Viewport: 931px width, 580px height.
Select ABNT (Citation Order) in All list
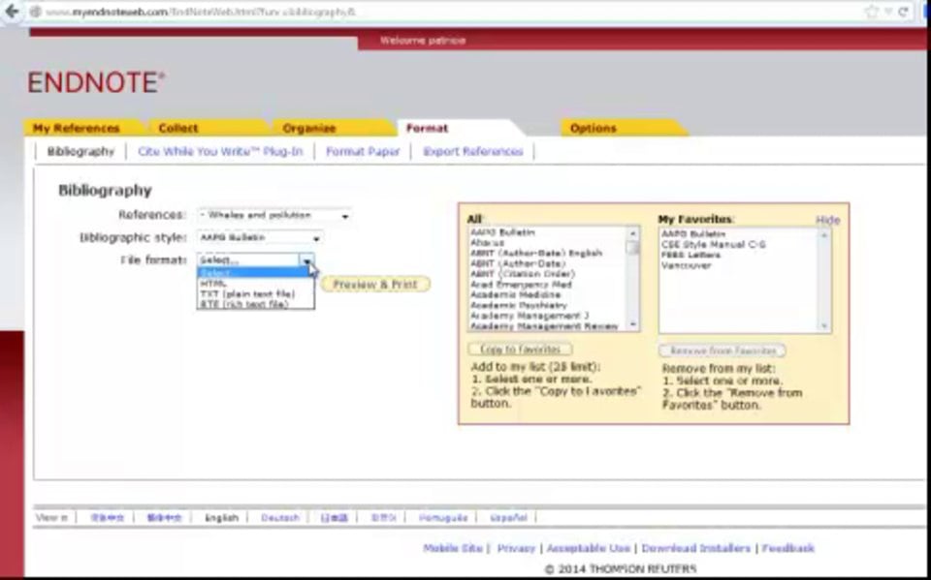(523, 274)
